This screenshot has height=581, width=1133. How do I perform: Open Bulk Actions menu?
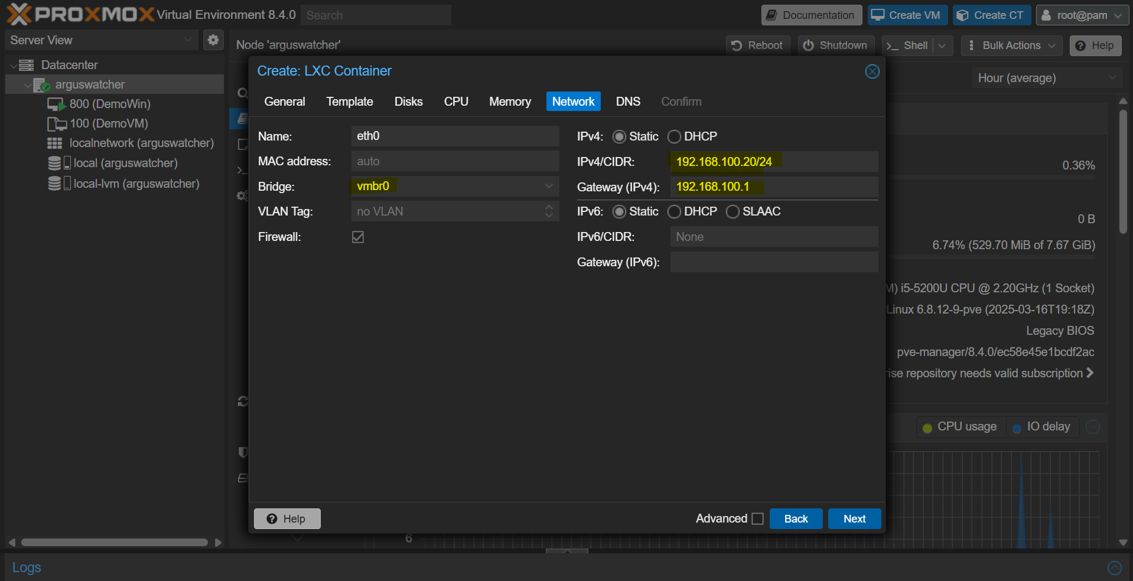coord(1011,45)
